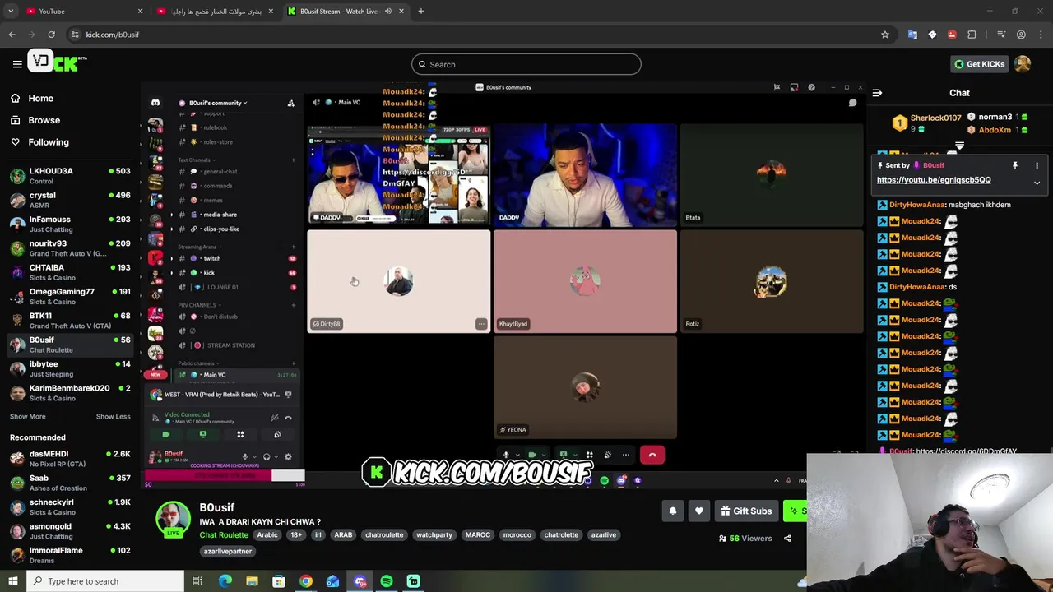Open File Explorer from the taskbar
The image size is (1053, 592).
click(x=252, y=581)
